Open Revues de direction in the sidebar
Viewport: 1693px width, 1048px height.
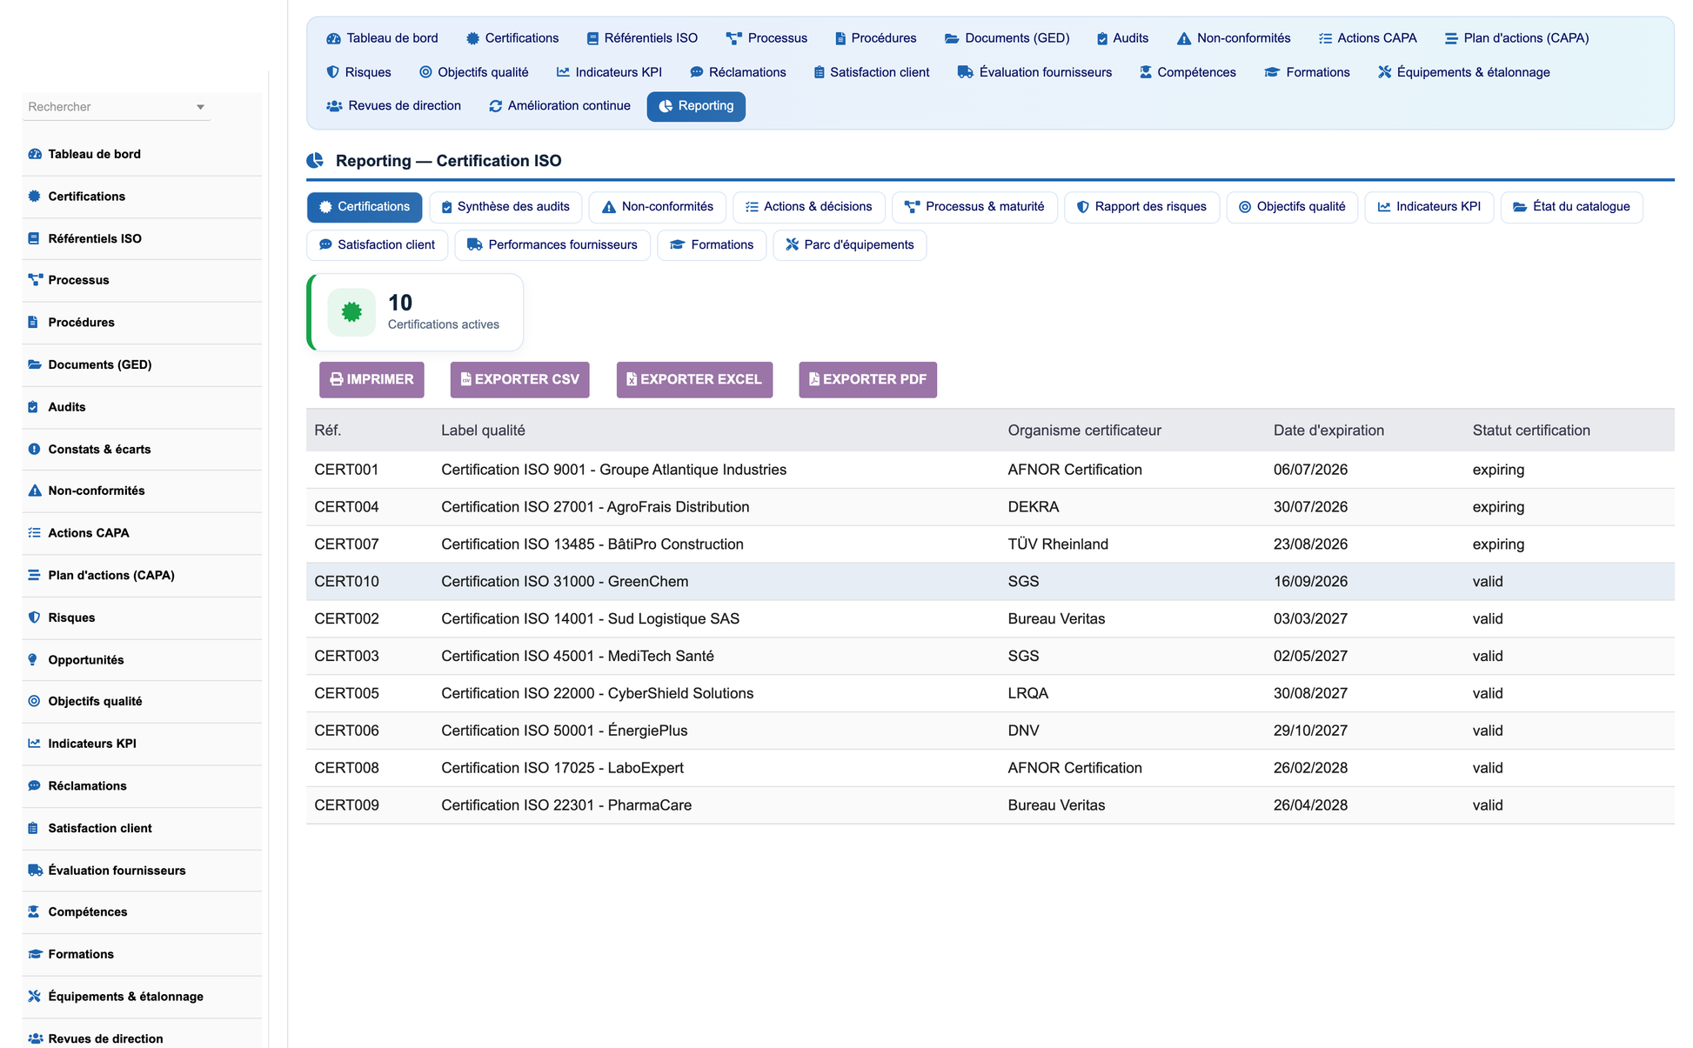[142, 1038]
